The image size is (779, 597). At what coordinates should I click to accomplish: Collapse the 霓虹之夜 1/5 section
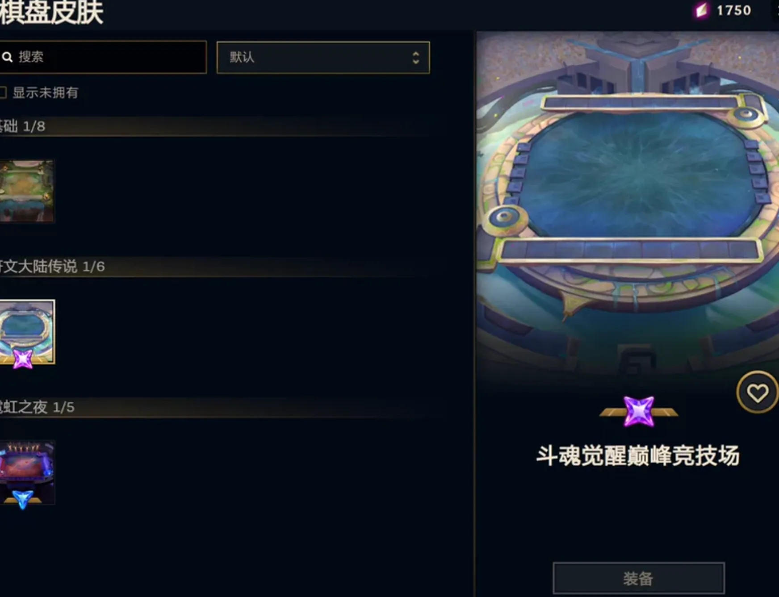214,407
